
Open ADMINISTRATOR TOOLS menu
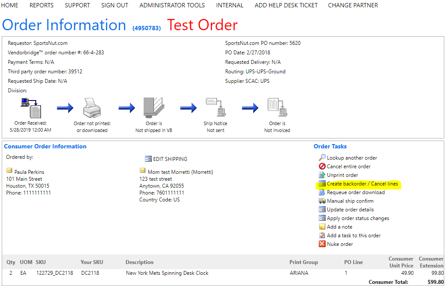click(x=172, y=5)
